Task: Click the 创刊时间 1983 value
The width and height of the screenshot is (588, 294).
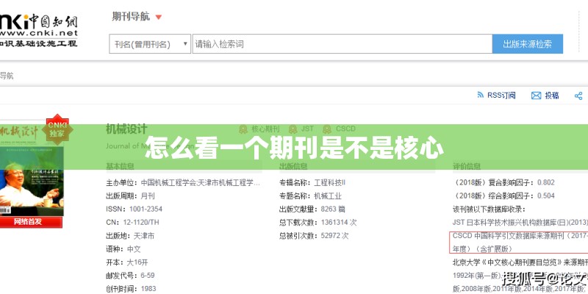Action: [148, 289]
